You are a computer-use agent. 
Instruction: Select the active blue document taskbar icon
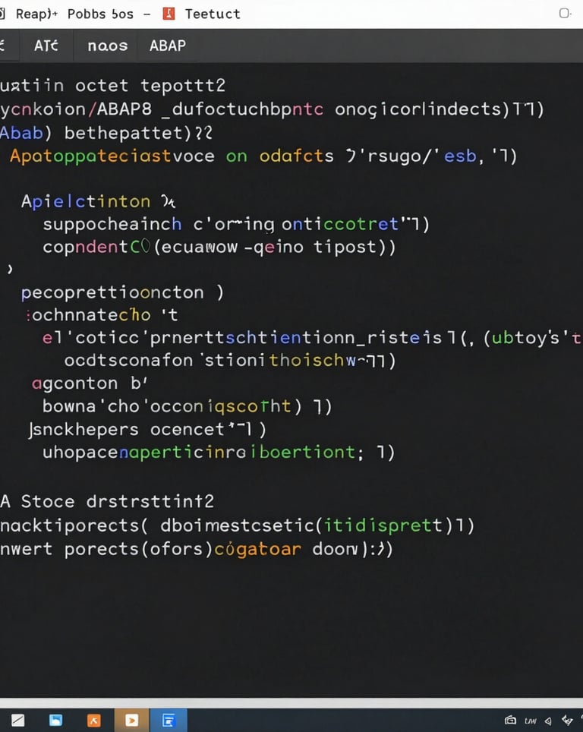point(169,721)
